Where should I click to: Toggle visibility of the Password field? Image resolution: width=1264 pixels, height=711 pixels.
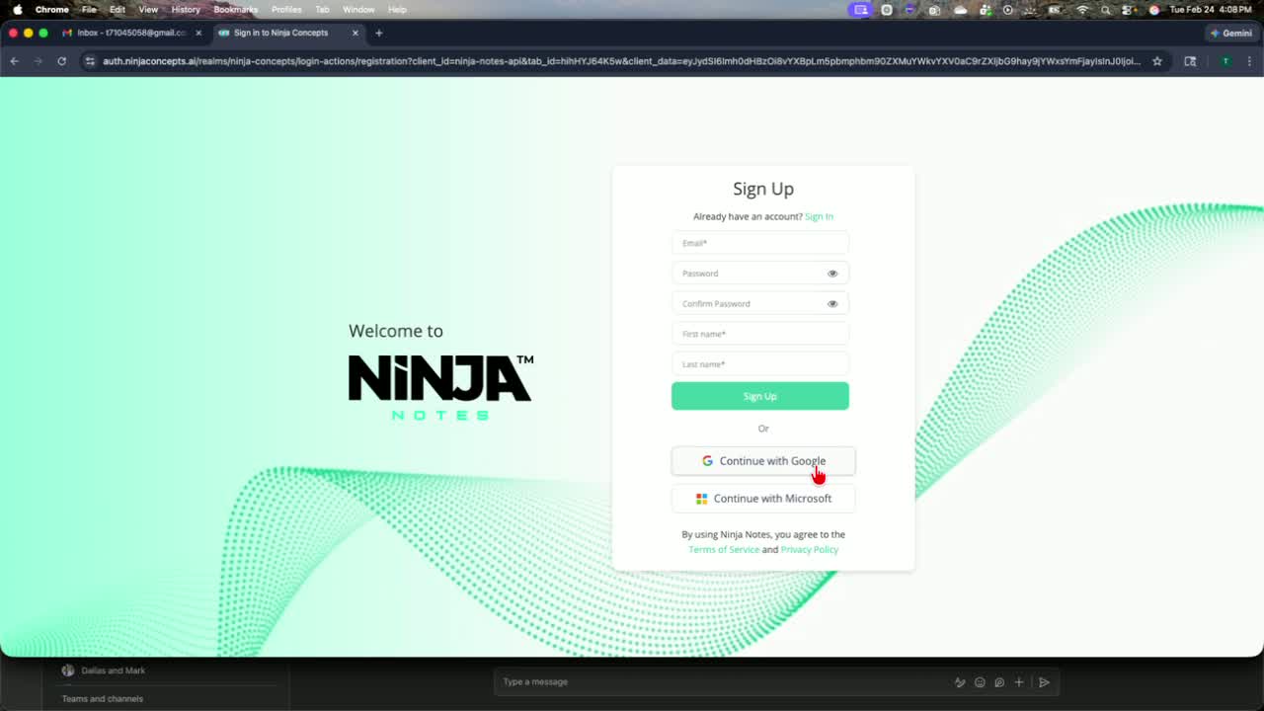tap(832, 274)
